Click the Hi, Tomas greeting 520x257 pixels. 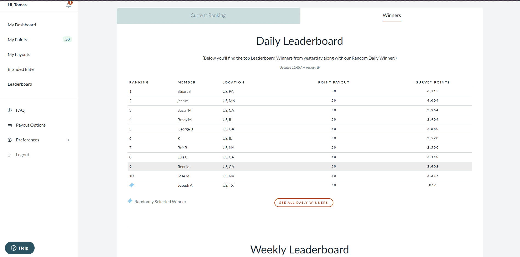(x=18, y=5)
